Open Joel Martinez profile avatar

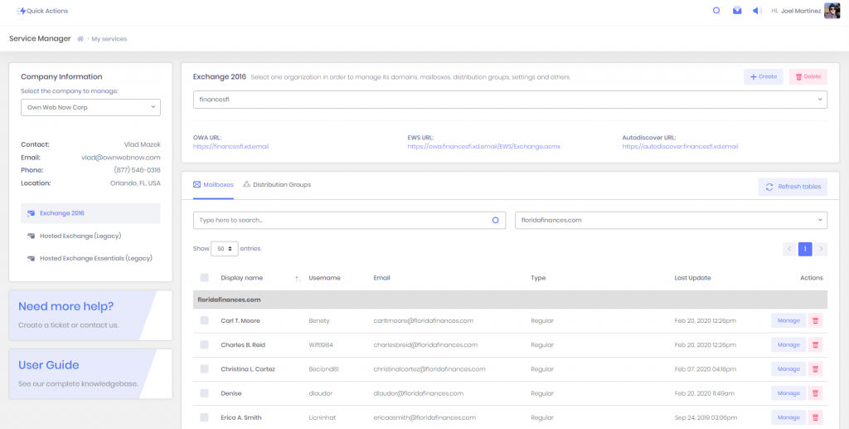pyautogui.click(x=832, y=11)
